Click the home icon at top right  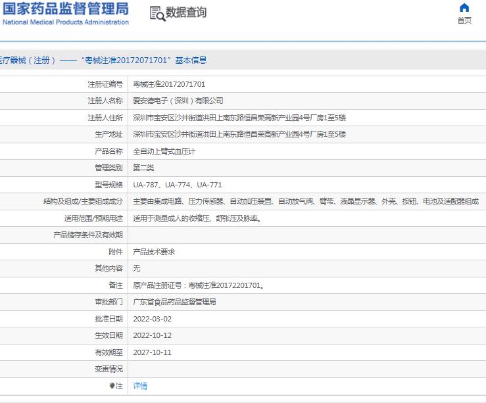(x=464, y=8)
